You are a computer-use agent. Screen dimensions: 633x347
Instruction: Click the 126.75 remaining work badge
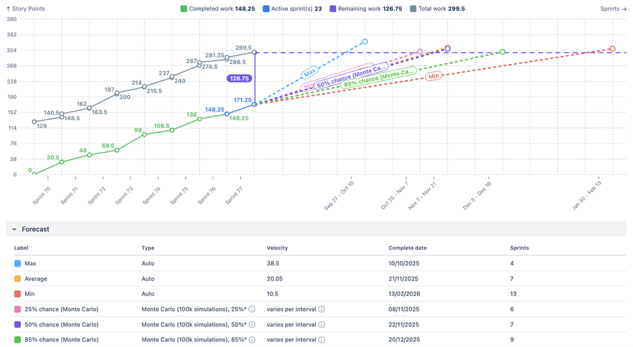point(239,79)
